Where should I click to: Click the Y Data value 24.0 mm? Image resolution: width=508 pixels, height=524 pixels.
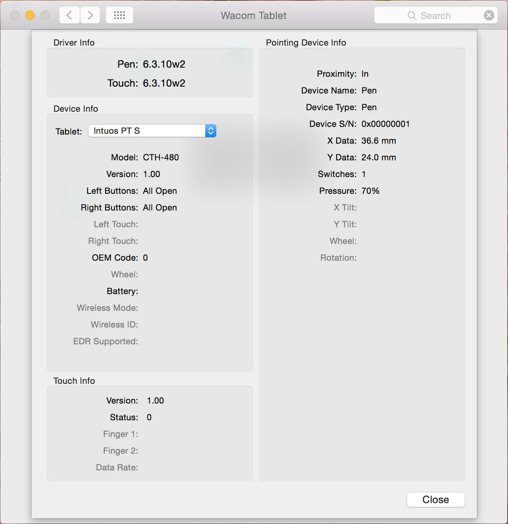pos(379,157)
